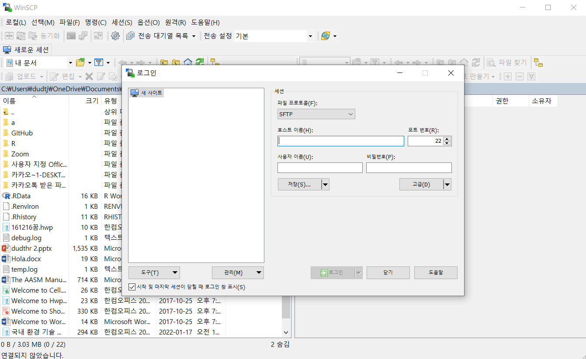Click the local panel open directory folder icon
The image size is (586, 359).
(x=80, y=62)
